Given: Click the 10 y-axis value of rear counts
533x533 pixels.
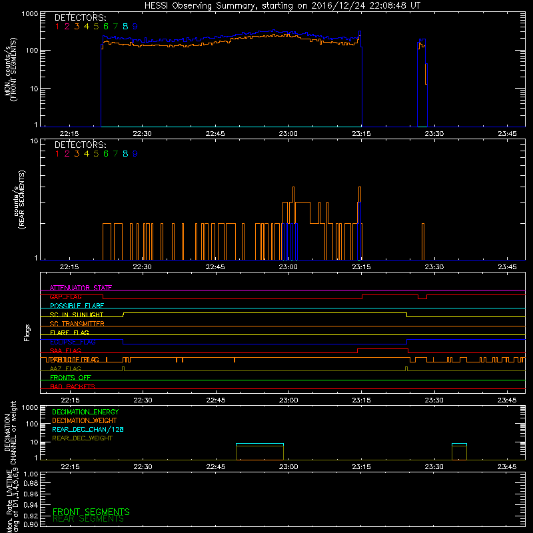Looking at the screenshot, I should point(35,141).
